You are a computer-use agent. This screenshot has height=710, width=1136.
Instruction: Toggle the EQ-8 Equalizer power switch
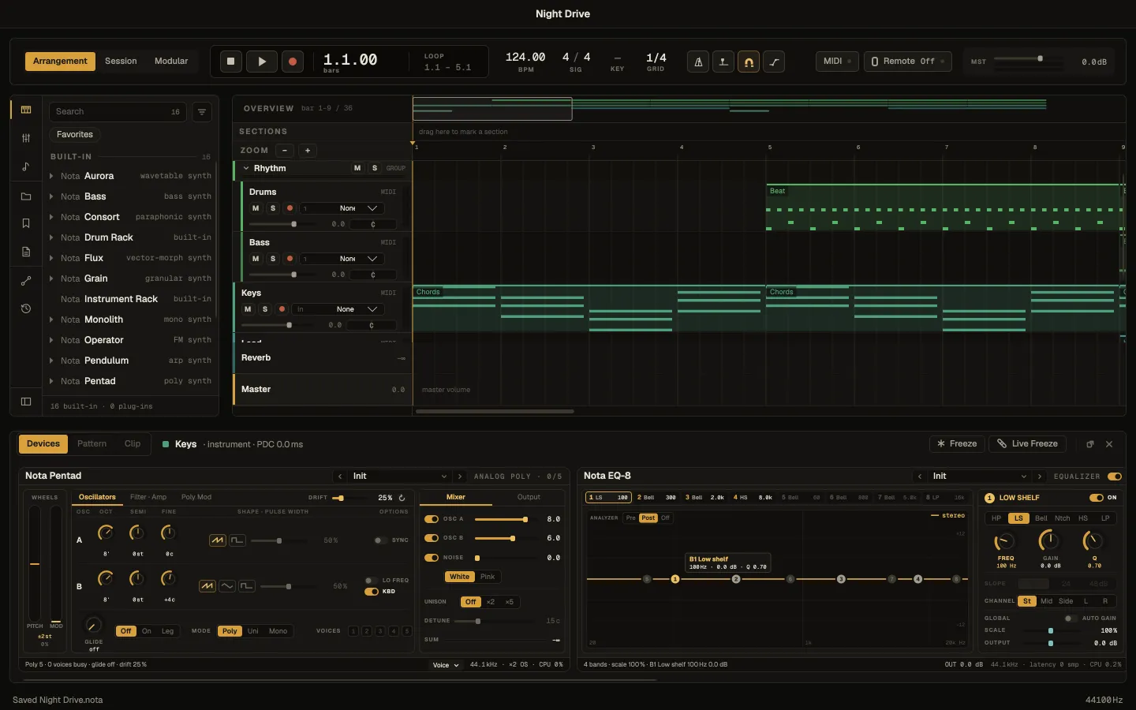point(1115,476)
